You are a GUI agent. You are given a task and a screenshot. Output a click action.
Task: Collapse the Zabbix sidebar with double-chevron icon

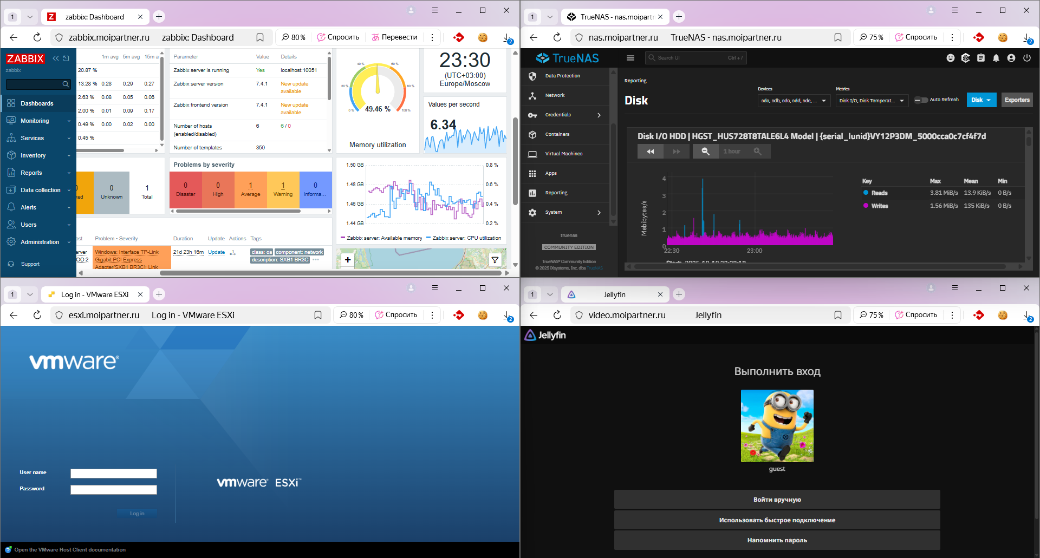[56, 58]
